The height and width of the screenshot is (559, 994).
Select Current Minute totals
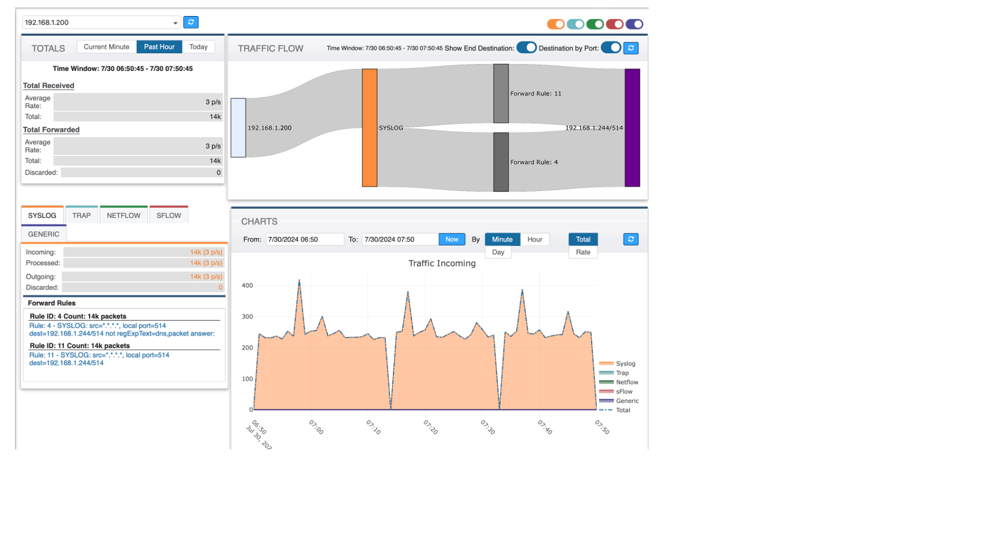click(107, 47)
